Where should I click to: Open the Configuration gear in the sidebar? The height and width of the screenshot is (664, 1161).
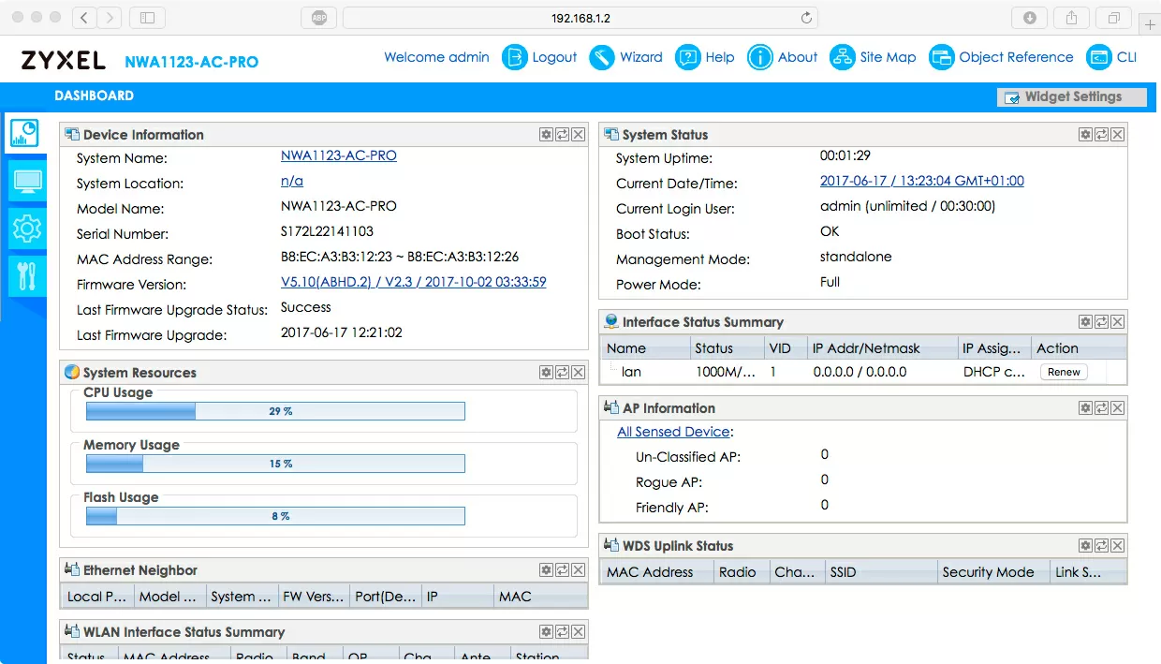pyautogui.click(x=26, y=228)
